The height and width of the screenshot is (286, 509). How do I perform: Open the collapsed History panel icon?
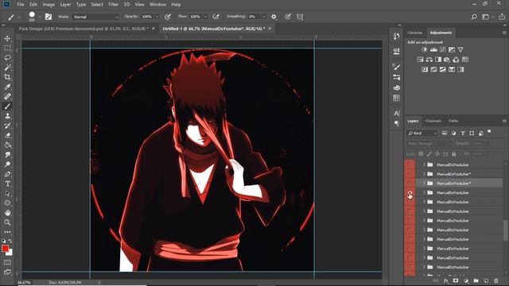[396, 37]
